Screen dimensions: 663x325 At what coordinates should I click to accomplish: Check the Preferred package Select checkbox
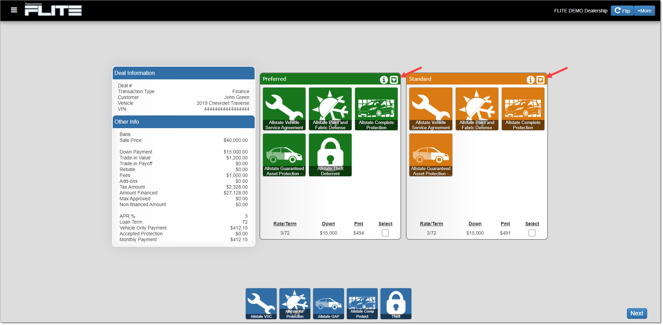[x=385, y=233]
